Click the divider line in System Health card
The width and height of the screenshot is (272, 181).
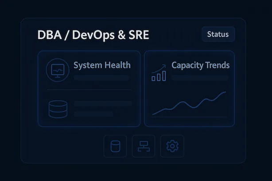coord(89,90)
